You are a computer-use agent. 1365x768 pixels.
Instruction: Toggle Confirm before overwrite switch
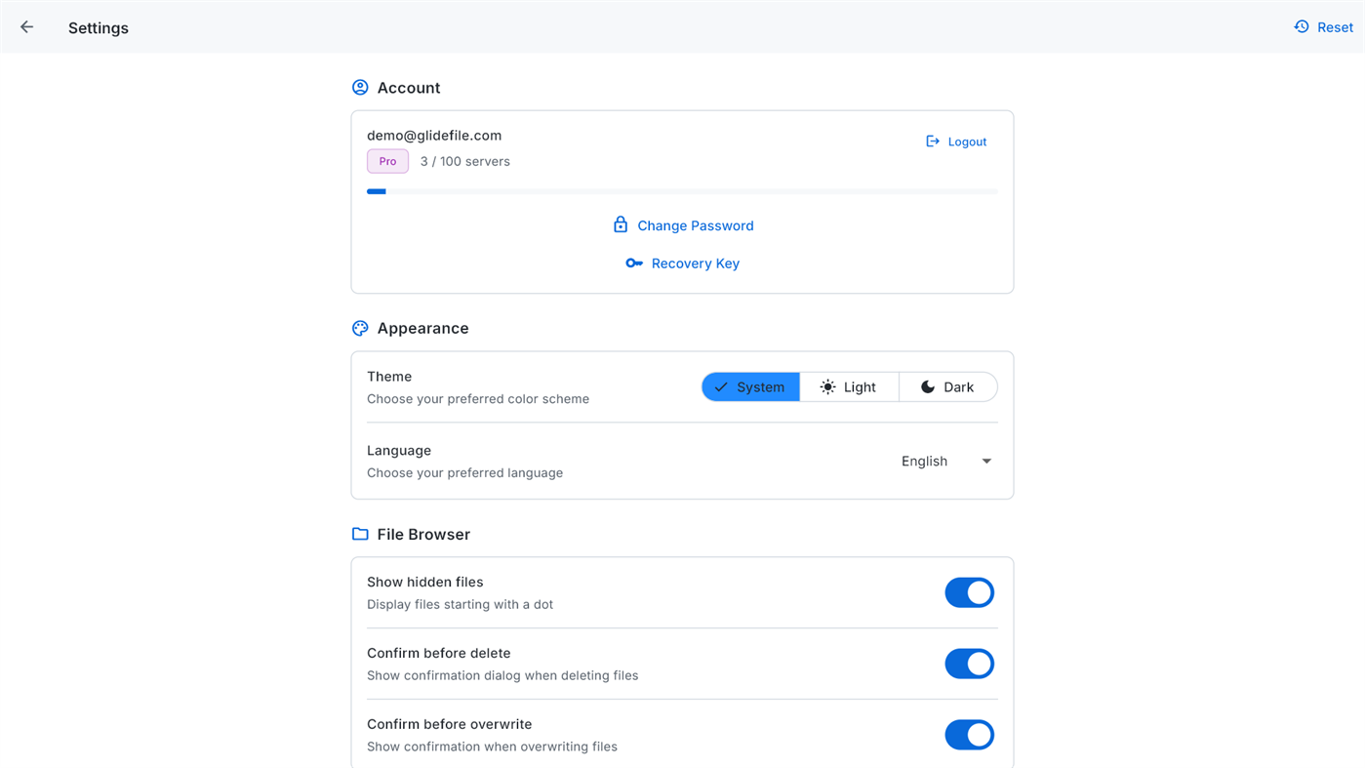tap(969, 735)
